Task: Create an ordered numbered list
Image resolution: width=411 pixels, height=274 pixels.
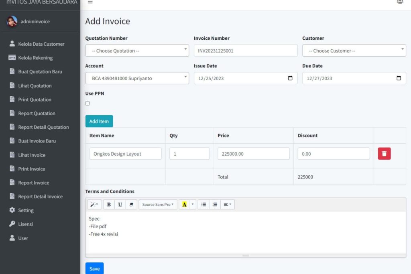Action: pyautogui.click(x=215, y=204)
